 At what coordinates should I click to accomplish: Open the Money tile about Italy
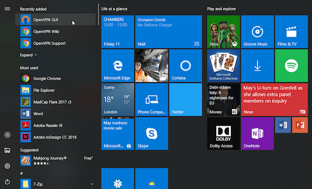click(224, 100)
